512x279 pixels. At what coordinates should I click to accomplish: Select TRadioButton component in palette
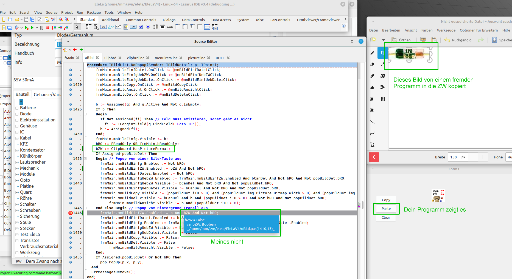[148, 27]
